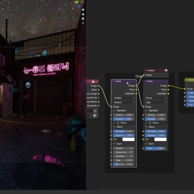Collapse the Streaks Glare node with its header chevron

tap(114, 81)
